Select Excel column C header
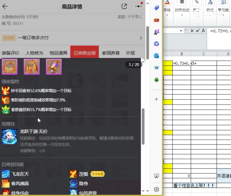 (x=204, y=54)
